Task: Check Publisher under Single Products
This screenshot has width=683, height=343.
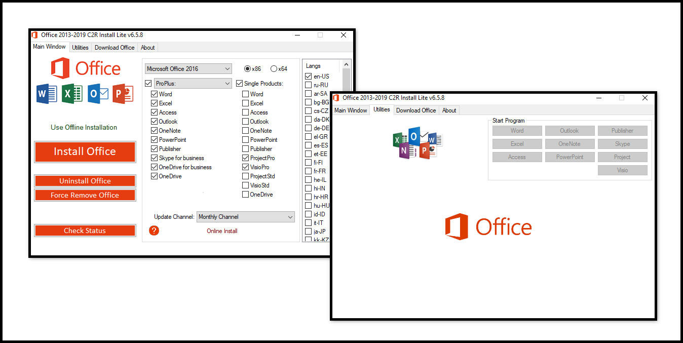Action: click(x=245, y=149)
